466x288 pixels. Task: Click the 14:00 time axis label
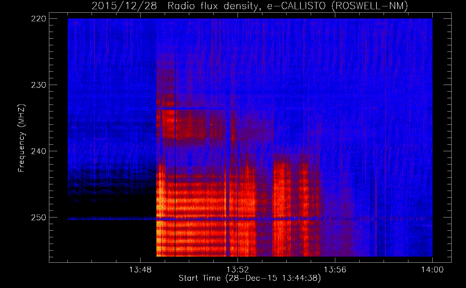[x=432, y=270]
